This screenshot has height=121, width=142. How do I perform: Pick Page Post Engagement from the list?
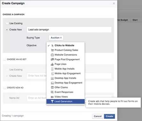click(x=66, y=60)
